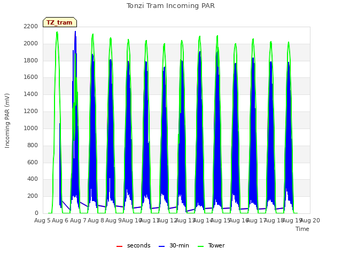
Task: Click the Aug 8 x-axis date label
Action: (96, 220)
